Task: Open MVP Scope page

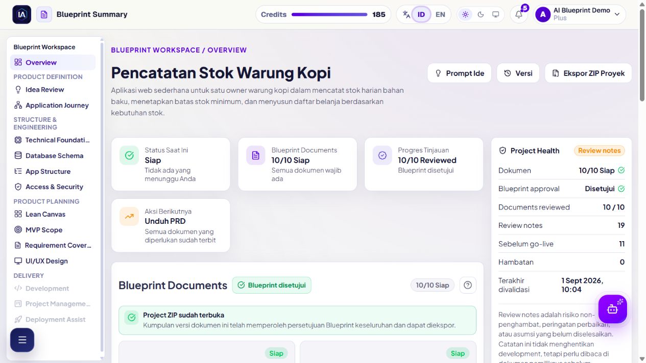Action: click(x=53, y=229)
